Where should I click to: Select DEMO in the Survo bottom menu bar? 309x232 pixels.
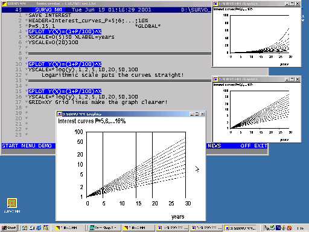pyautogui.click(x=45, y=146)
